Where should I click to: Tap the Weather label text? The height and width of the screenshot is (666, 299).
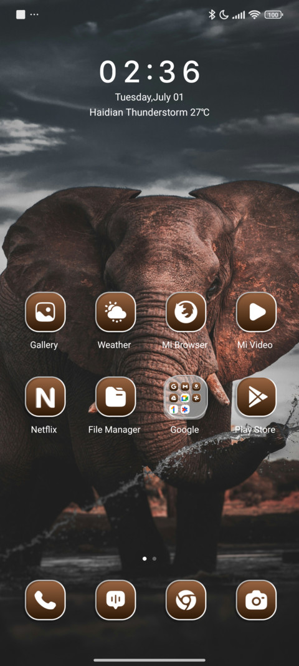click(x=114, y=345)
